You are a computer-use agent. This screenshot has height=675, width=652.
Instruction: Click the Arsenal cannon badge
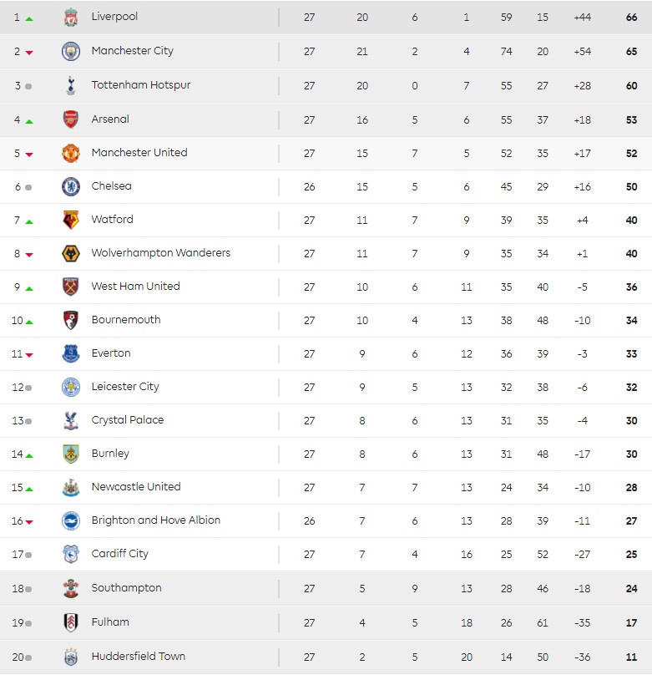click(x=71, y=119)
